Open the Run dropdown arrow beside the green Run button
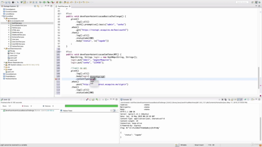Image resolution: width=262 pixels, height=147 pixels. coord(46,2)
